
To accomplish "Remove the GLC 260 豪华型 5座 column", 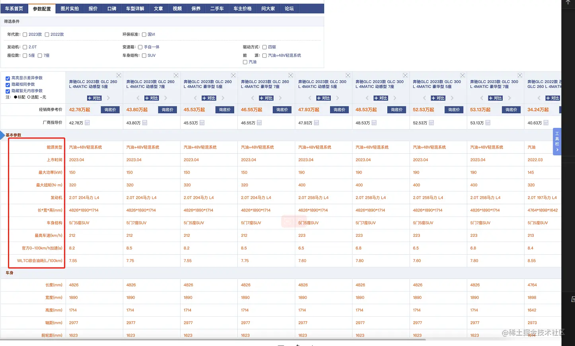I will 233,75.
